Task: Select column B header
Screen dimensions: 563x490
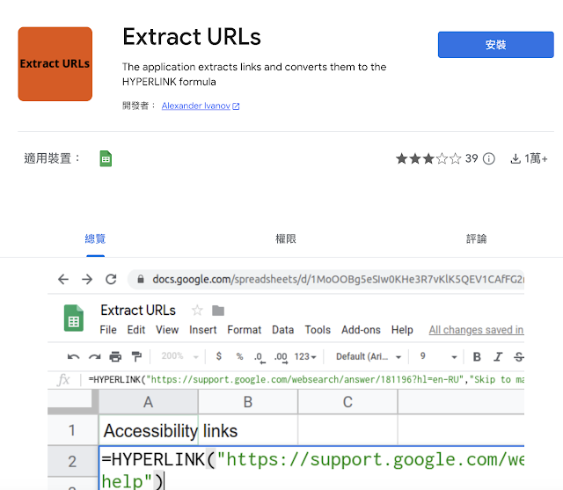Action: [x=248, y=402]
